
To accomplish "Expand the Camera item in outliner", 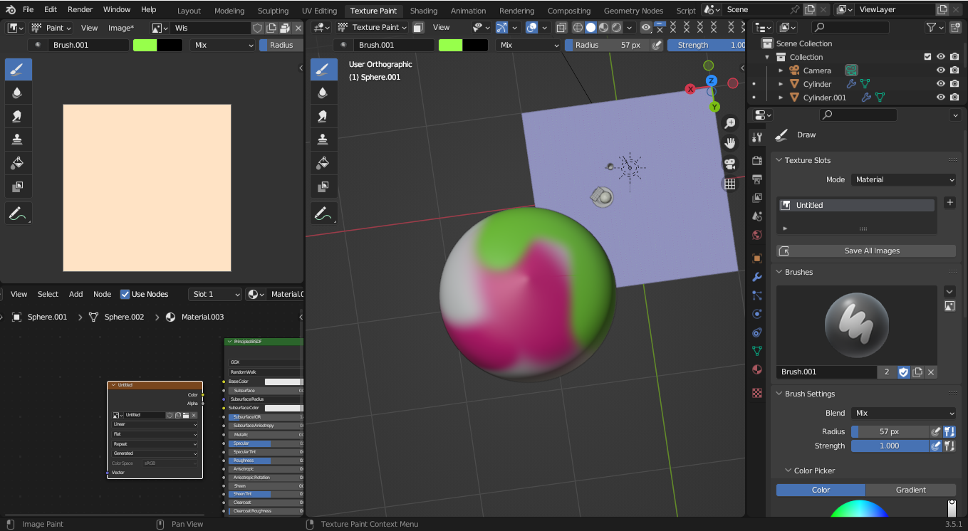I will 781,70.
